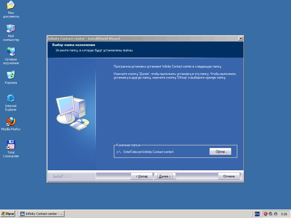Select the Internet Explorer desktop icon

[11, 102]
